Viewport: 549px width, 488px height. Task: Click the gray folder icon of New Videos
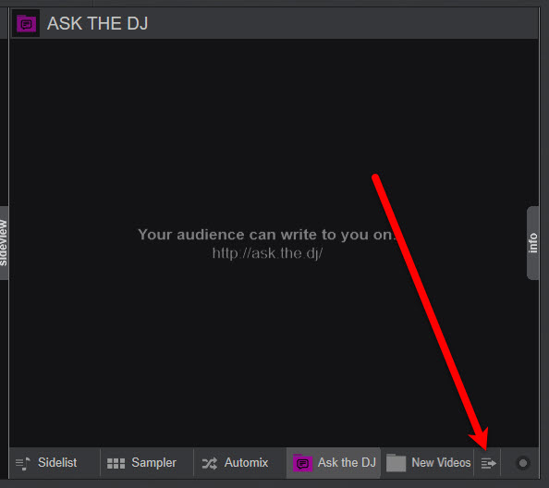tap(396, 463)
